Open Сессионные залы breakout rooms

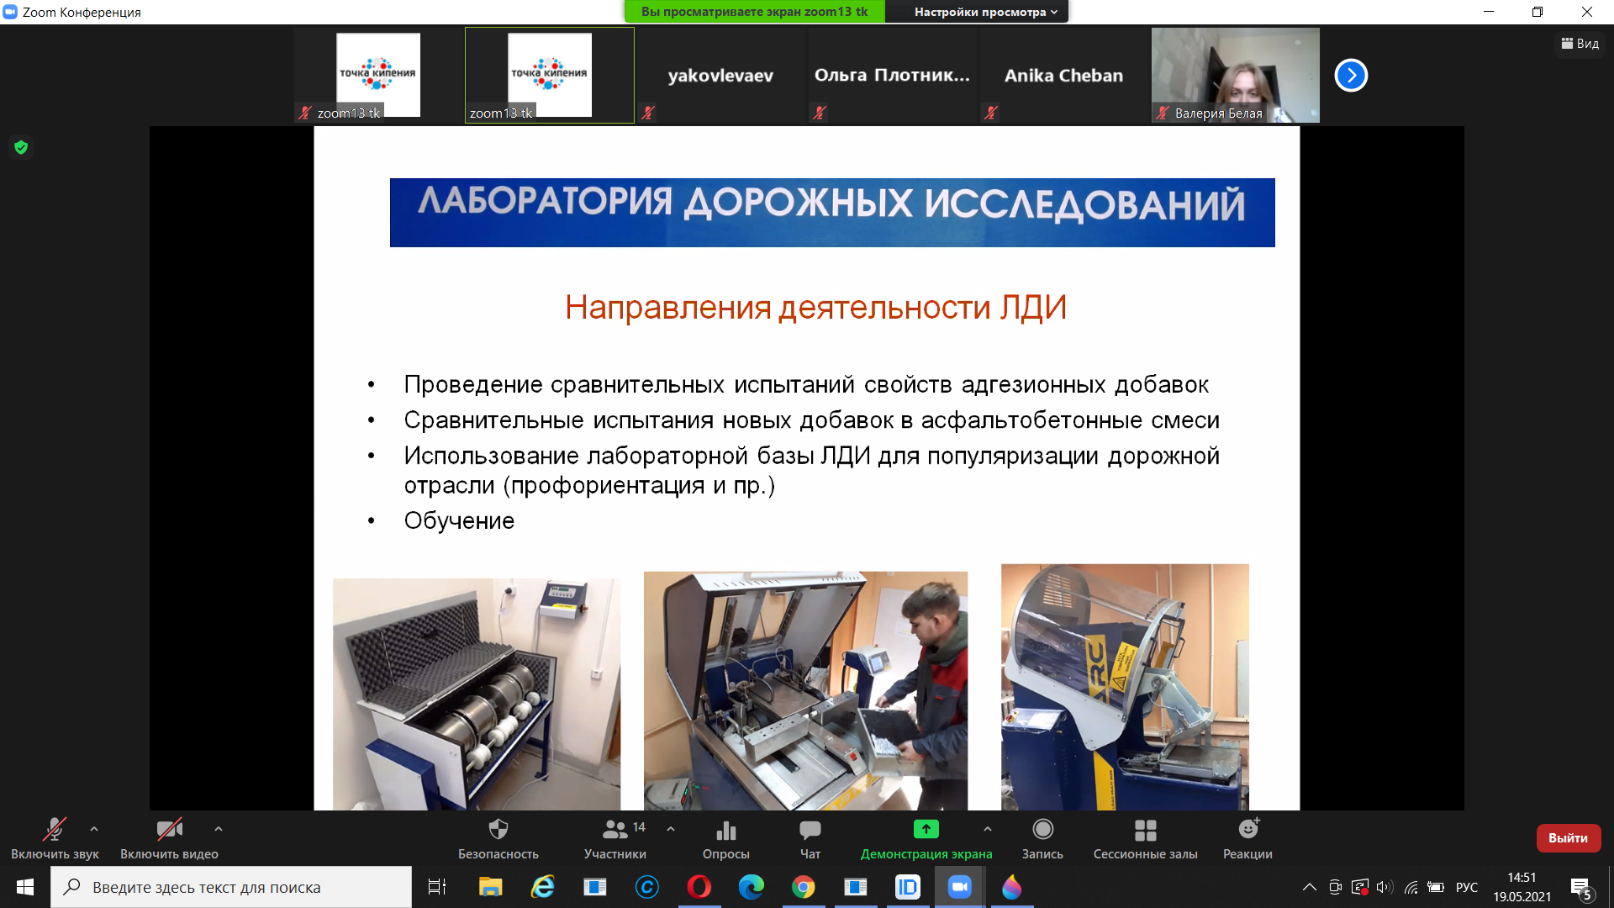(x=1145, y=838)
